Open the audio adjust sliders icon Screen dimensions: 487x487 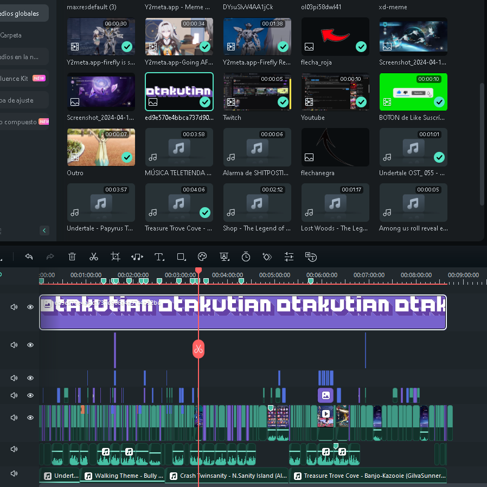(x=289, y=257)
